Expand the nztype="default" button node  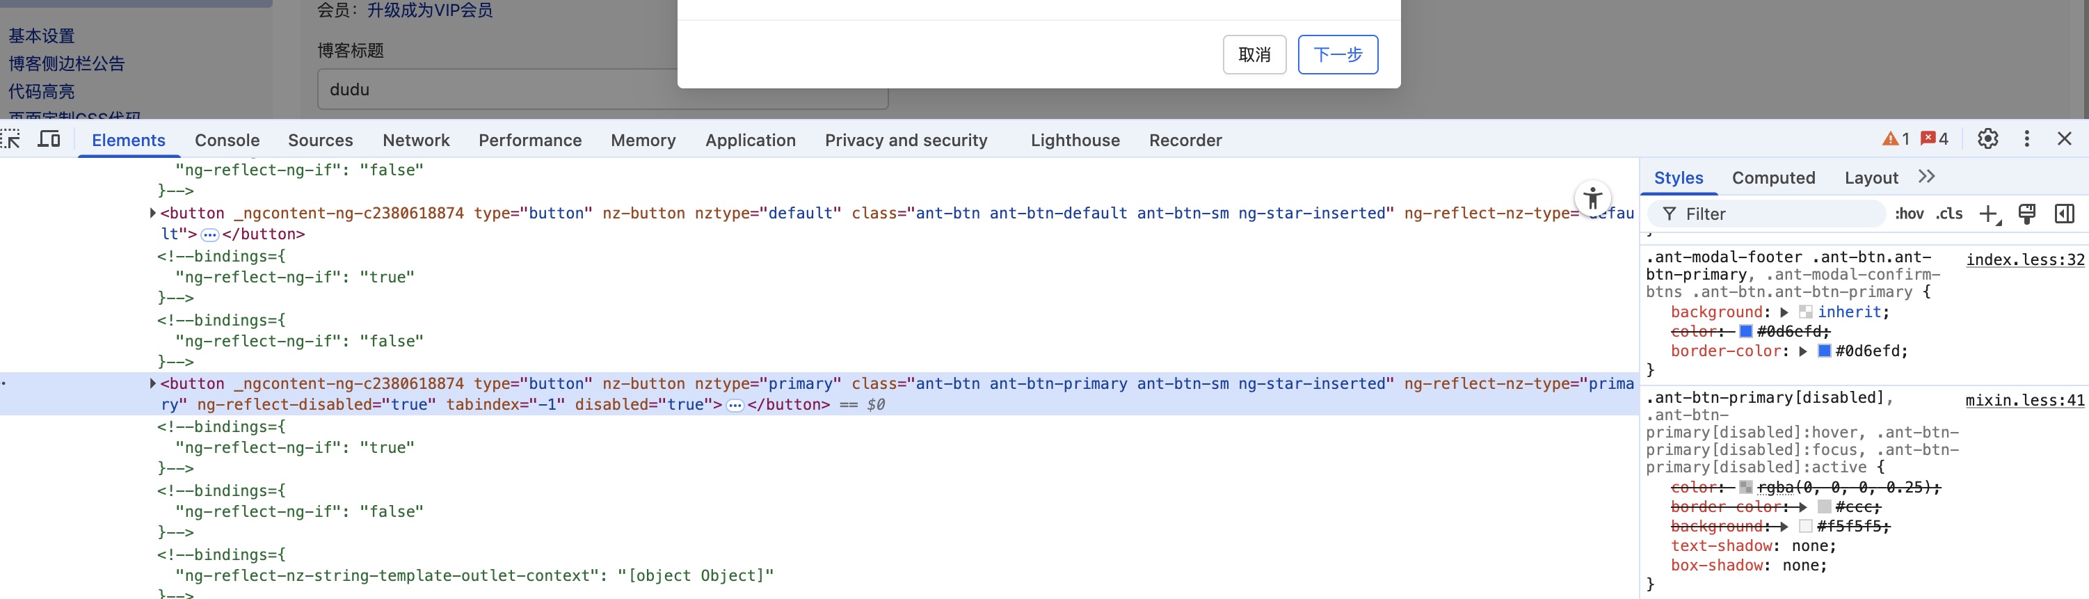click(152, 213)
